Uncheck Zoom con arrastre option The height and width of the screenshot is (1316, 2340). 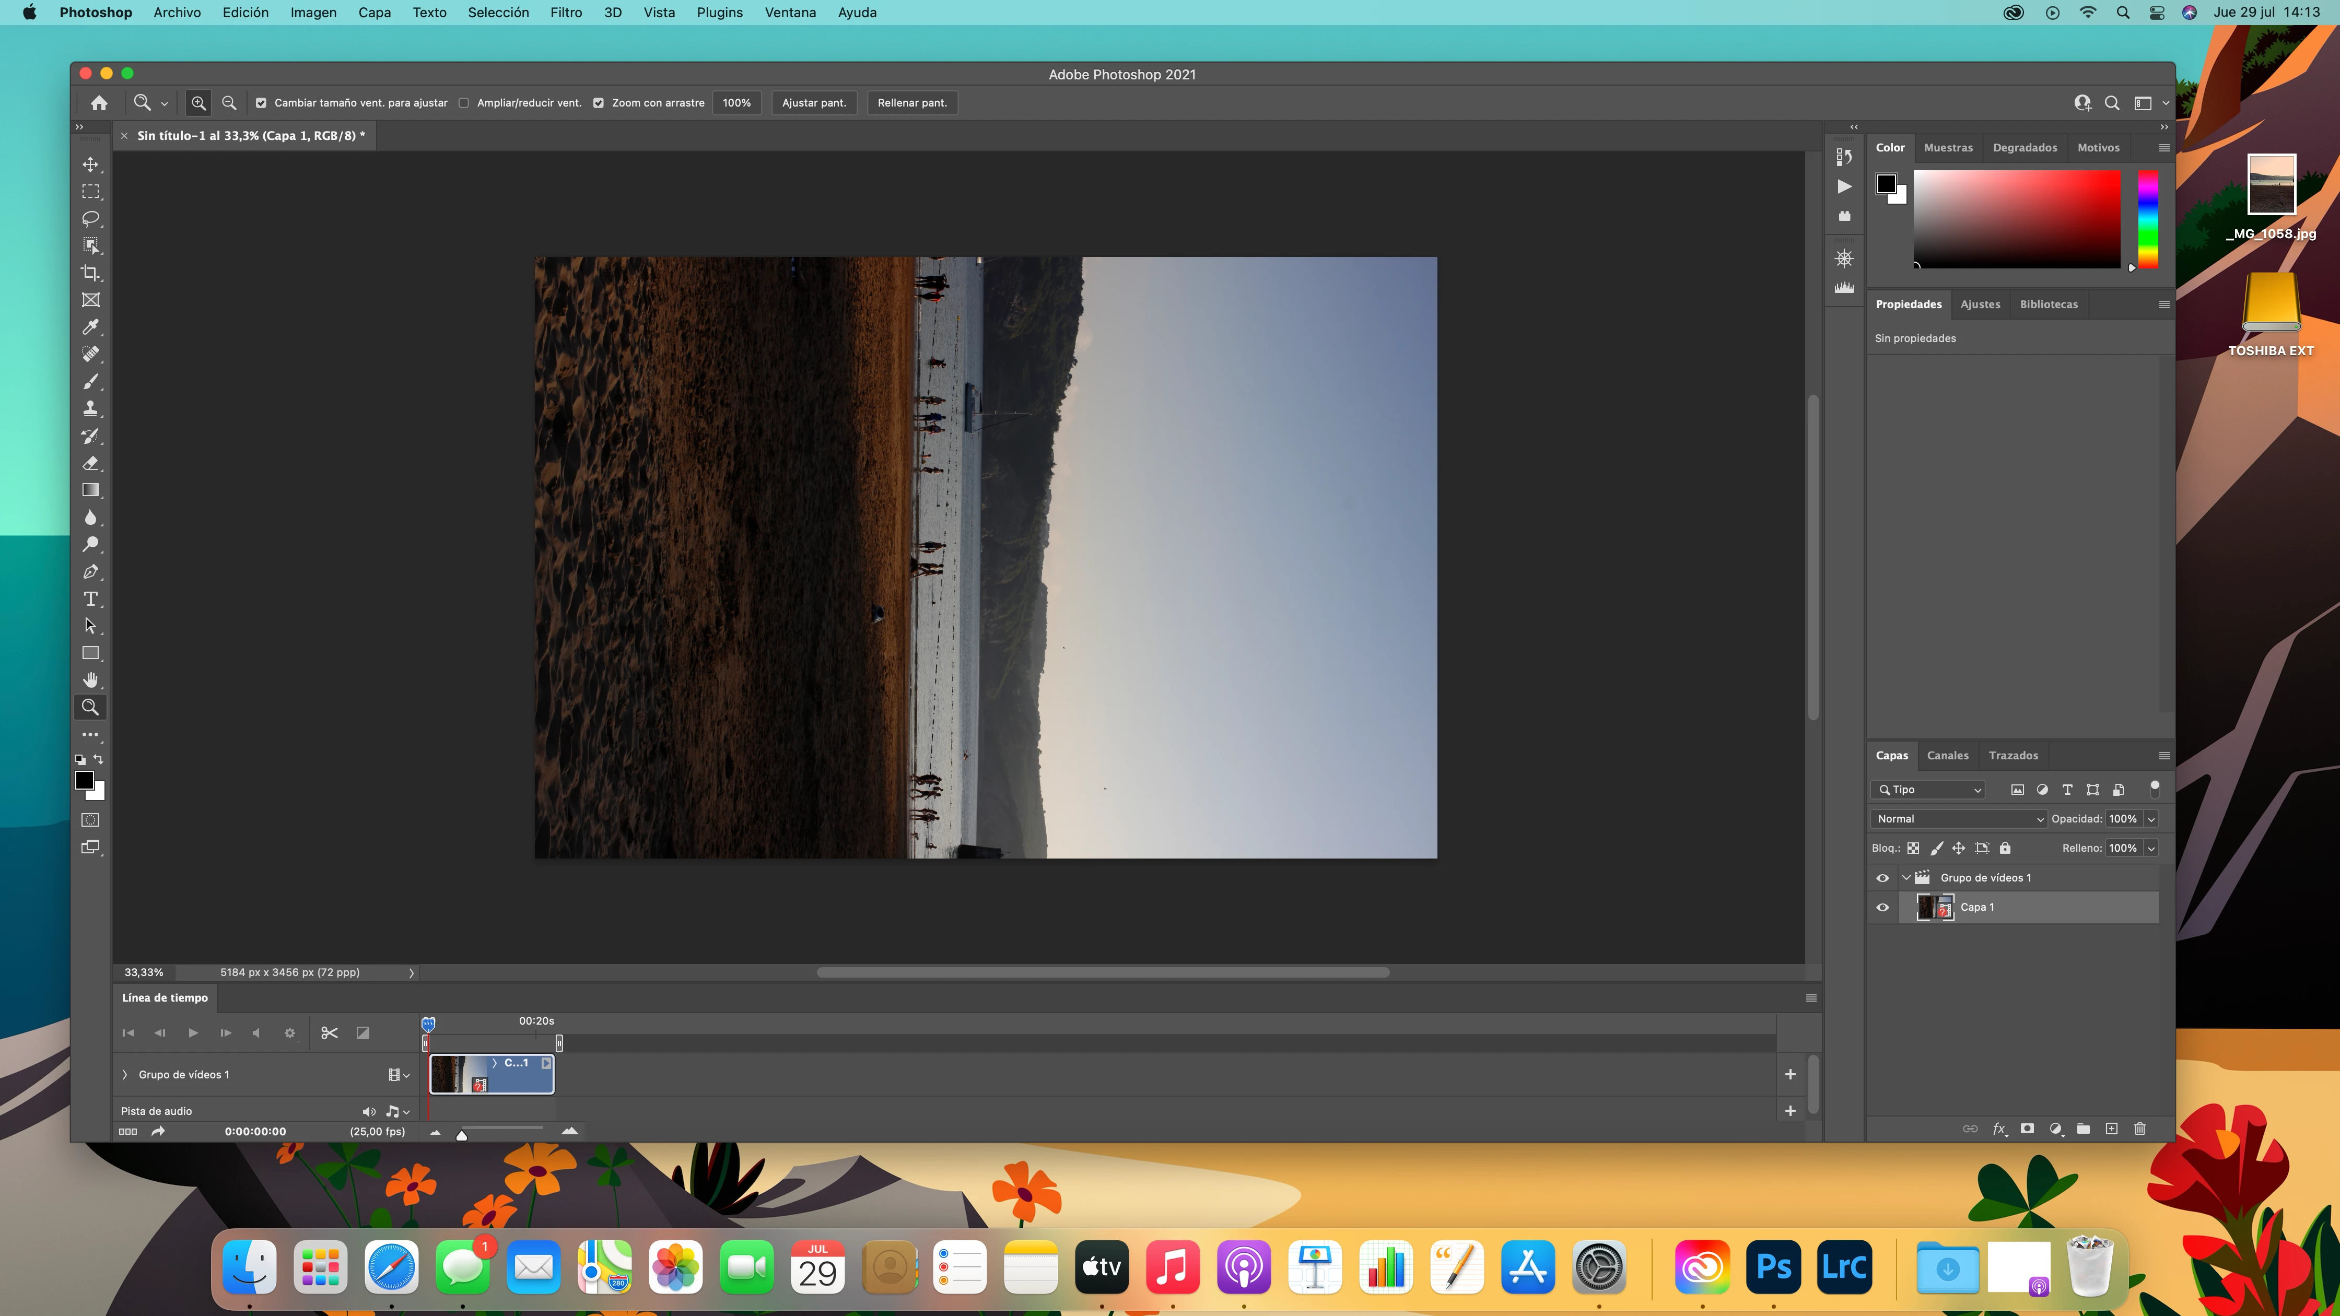[599, 103]
